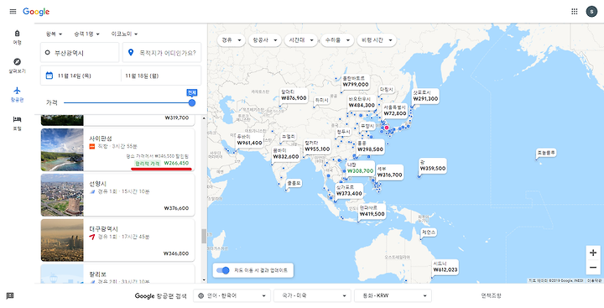This screenshot has width=604, height=308.
Task: Click the ₩832,600 Mumbai map label
Action: click(x=285, y=154)
